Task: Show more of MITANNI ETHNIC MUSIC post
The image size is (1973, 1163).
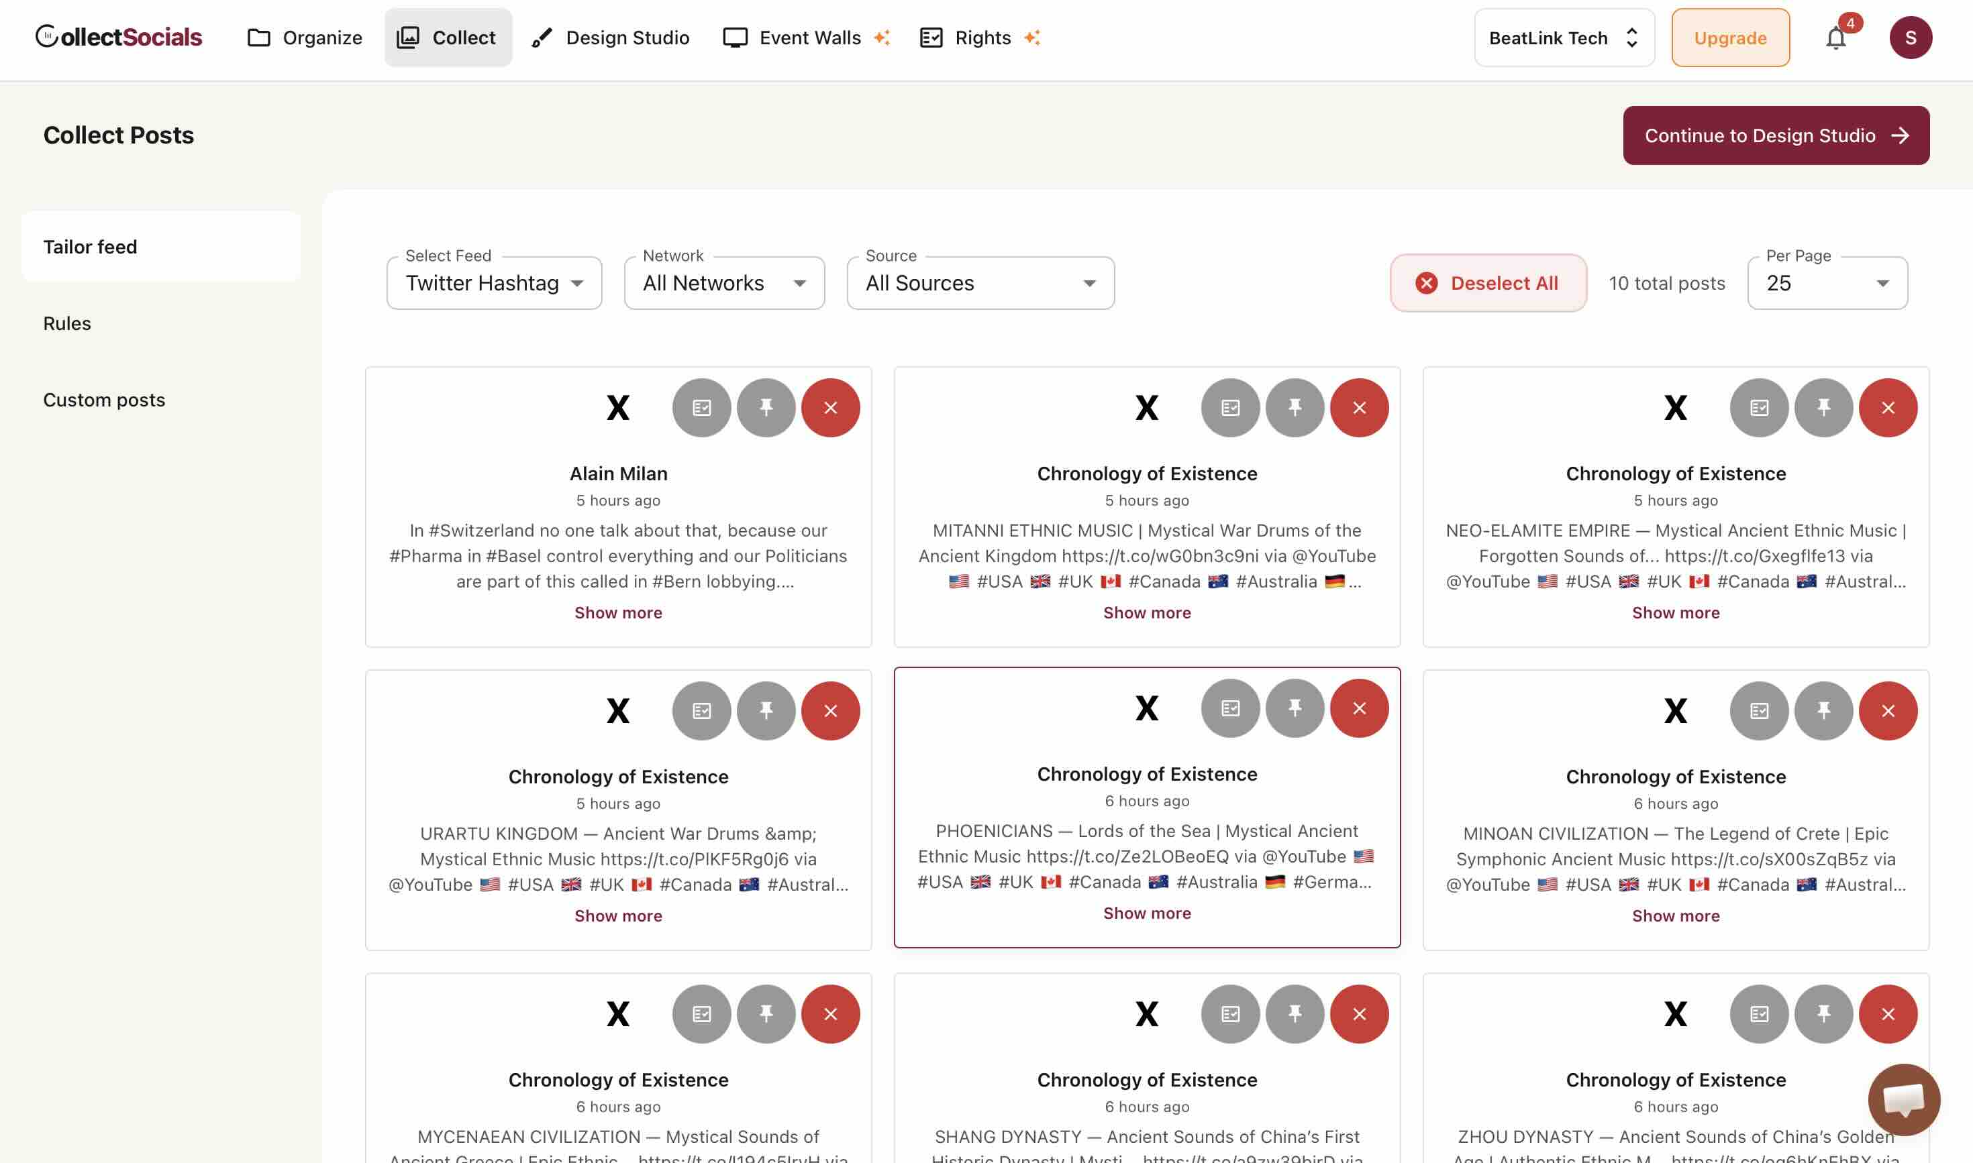Action: (1146, 613)
